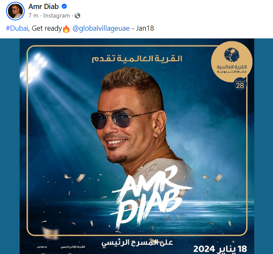Click the blue verified badge icon
Viewport: 273px width, 254px height.
tap(64, 6)
